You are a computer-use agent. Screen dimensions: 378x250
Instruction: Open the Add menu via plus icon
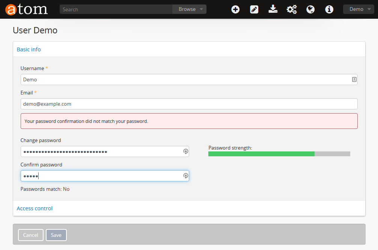[x=235, y=9]
